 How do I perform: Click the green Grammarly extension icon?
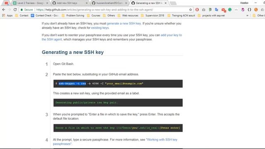230,10
